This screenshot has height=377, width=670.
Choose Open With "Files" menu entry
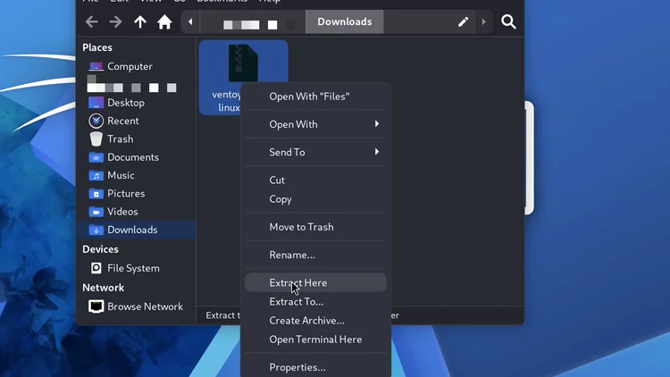tap(315, 96)
